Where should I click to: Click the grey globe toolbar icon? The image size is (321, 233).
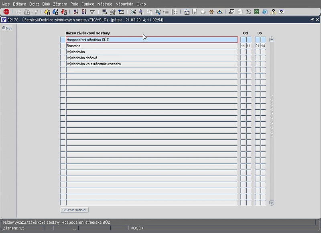[203, 12]
